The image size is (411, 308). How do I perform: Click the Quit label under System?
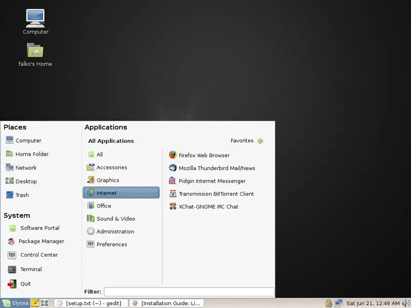[x=25, y=284]
